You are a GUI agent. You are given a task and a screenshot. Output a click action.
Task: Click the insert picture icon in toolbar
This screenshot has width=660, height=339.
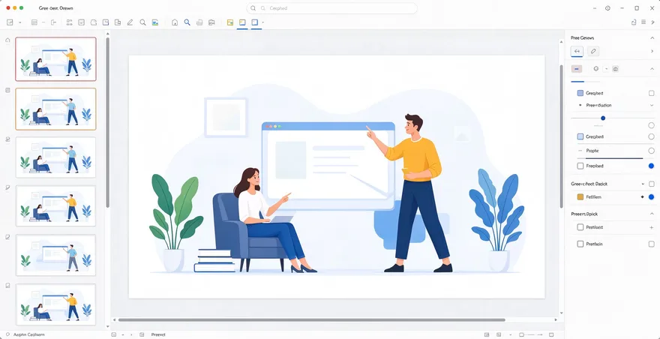click(155, 22)
